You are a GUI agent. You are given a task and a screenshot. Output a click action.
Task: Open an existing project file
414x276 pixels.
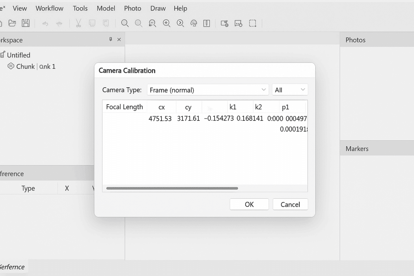click(12, 23)
